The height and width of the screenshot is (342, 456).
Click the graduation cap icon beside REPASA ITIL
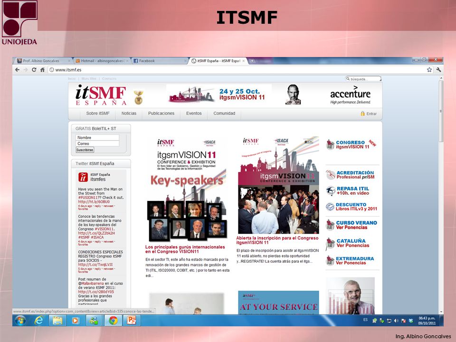(331, 191)
